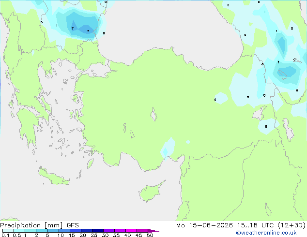Click the '35' legend scale label
The height and width of the screenshot is (237, 307).
(x=116, y=235)
